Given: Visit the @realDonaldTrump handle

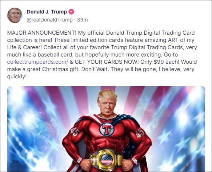Looking at the screenshot, I should (x=49, y=20).
